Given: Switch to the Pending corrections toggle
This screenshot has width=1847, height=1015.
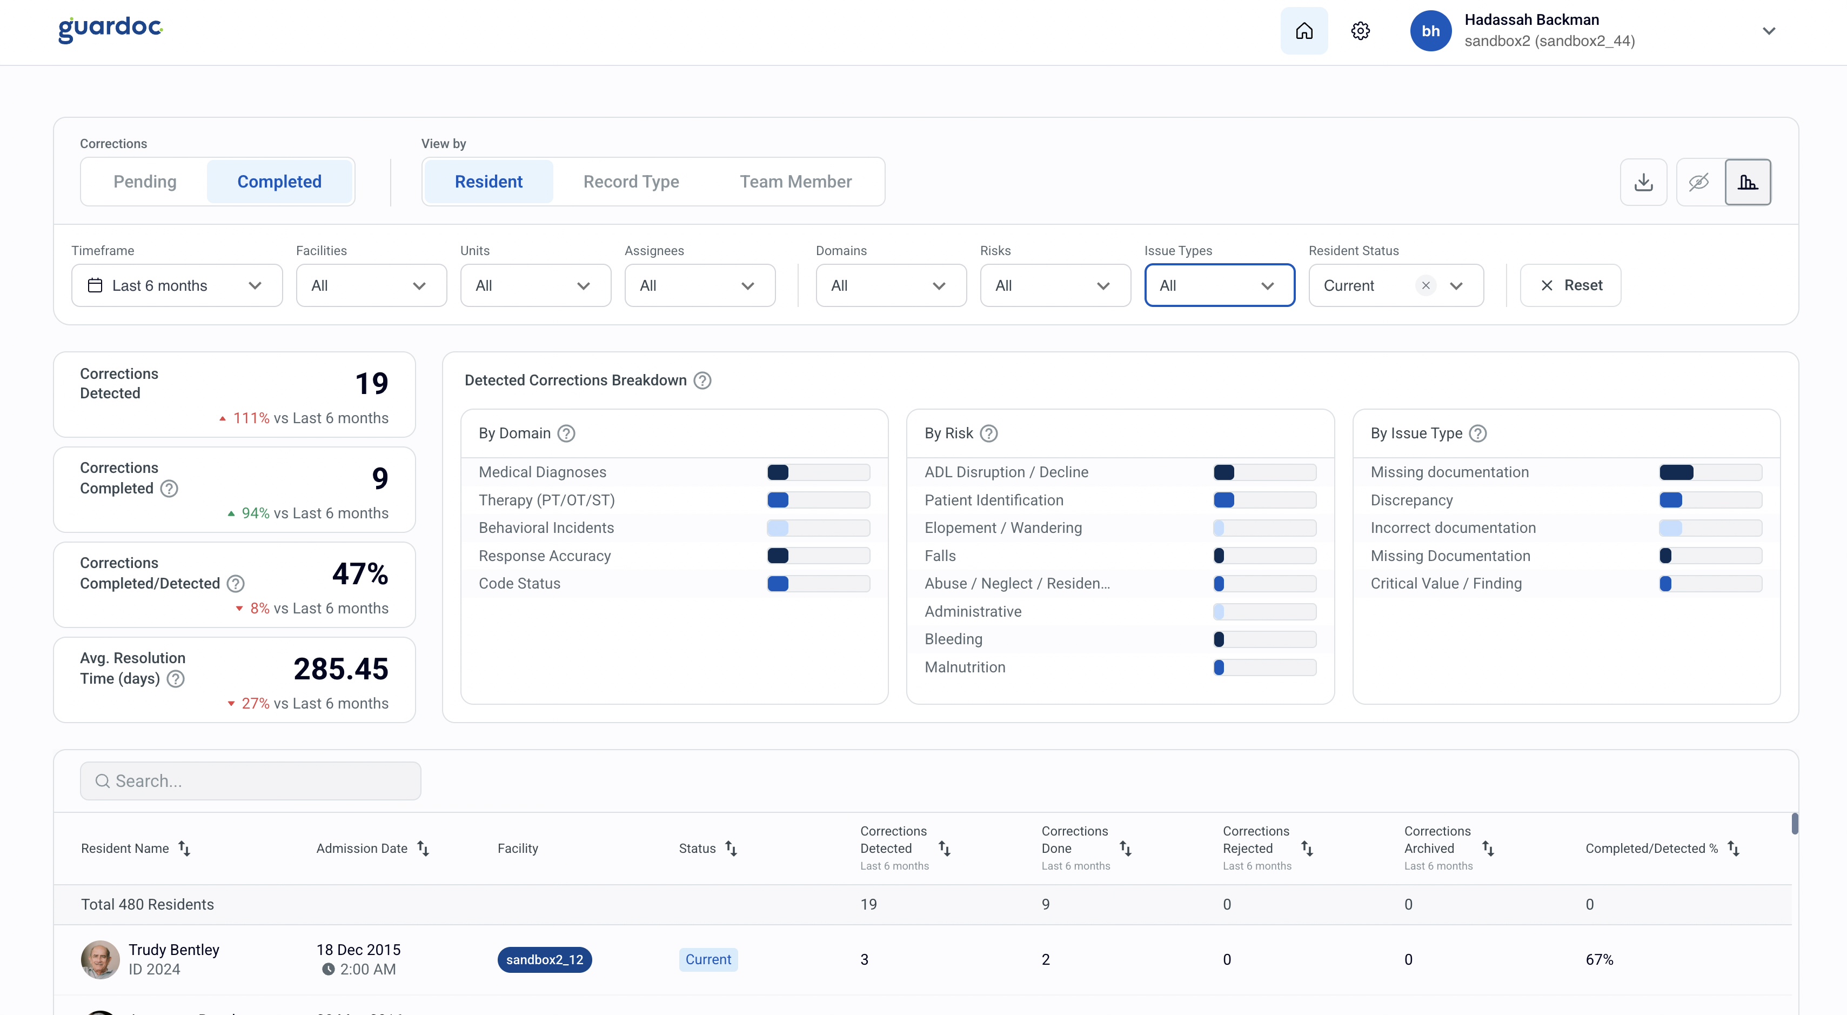Looking at the screenshot, I should [144, 182].
